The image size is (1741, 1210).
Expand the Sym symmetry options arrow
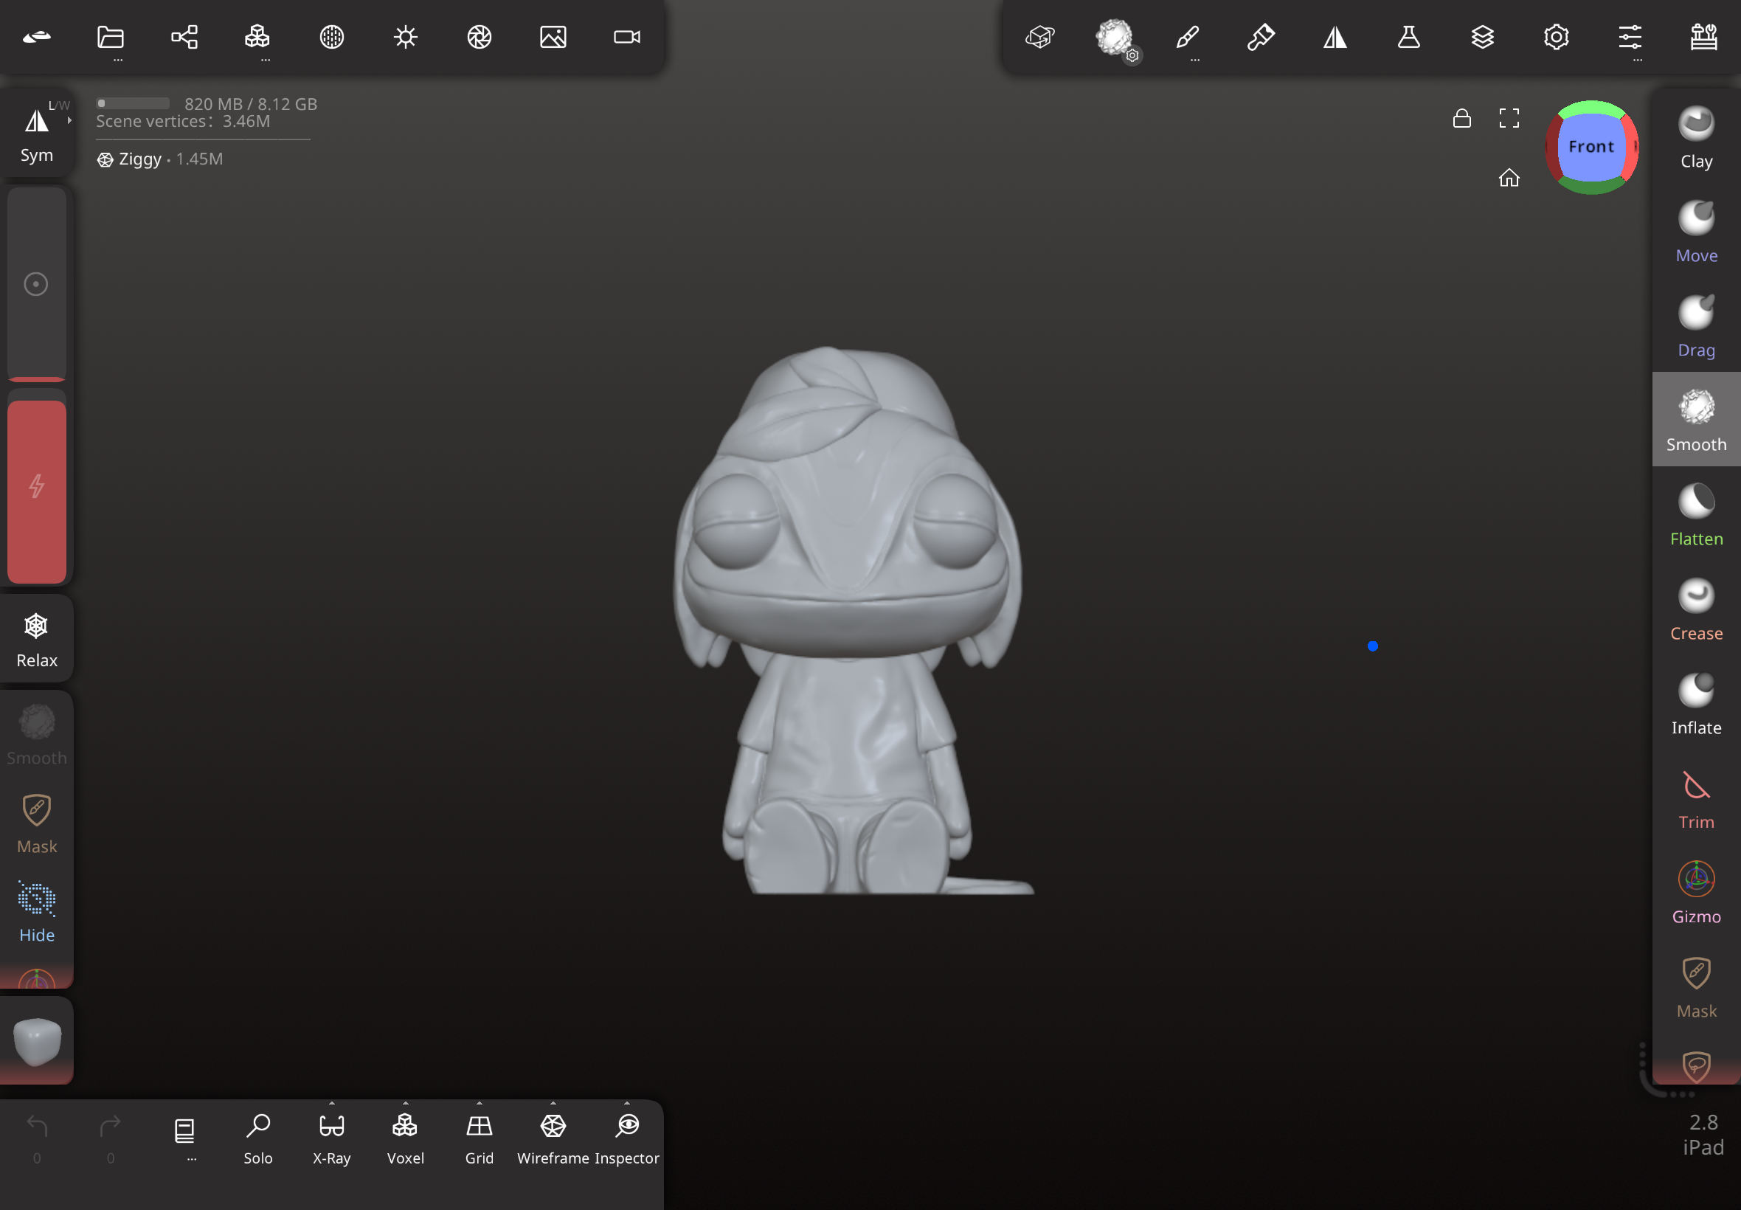70,120
